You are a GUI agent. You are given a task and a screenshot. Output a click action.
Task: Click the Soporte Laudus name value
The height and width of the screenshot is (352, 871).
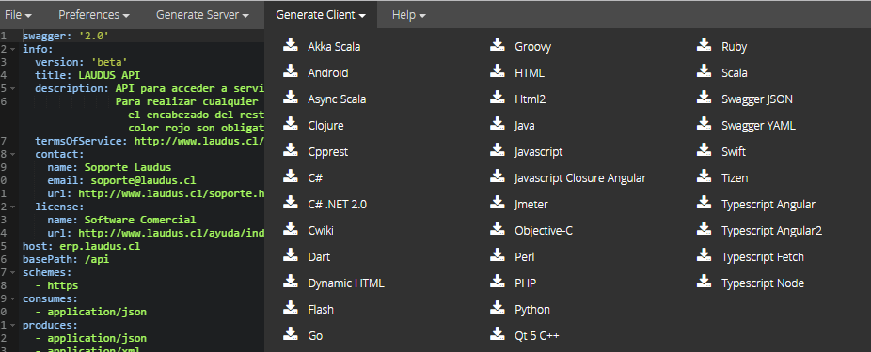[128, 167]
